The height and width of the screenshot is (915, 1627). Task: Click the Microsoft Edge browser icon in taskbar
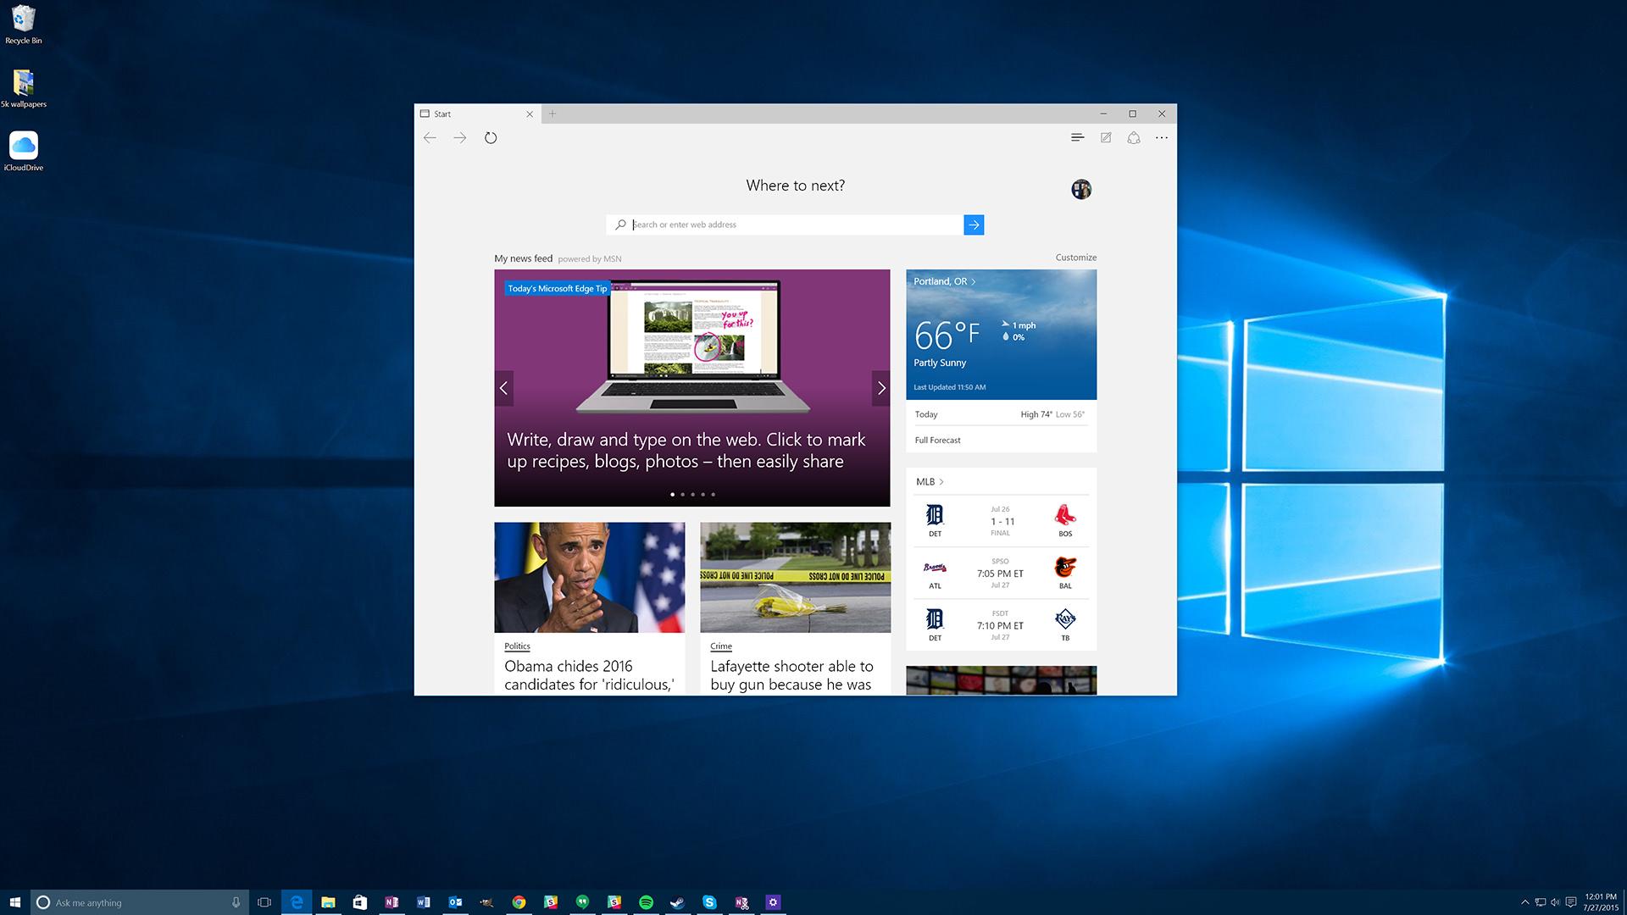pyautogui.click(x=296, y=902)
